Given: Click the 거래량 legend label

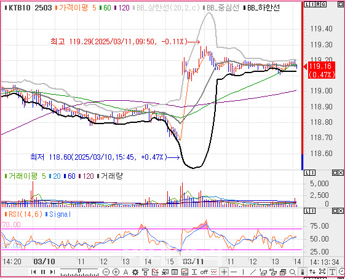Looking at the screenshot, I should coord(110,176).
